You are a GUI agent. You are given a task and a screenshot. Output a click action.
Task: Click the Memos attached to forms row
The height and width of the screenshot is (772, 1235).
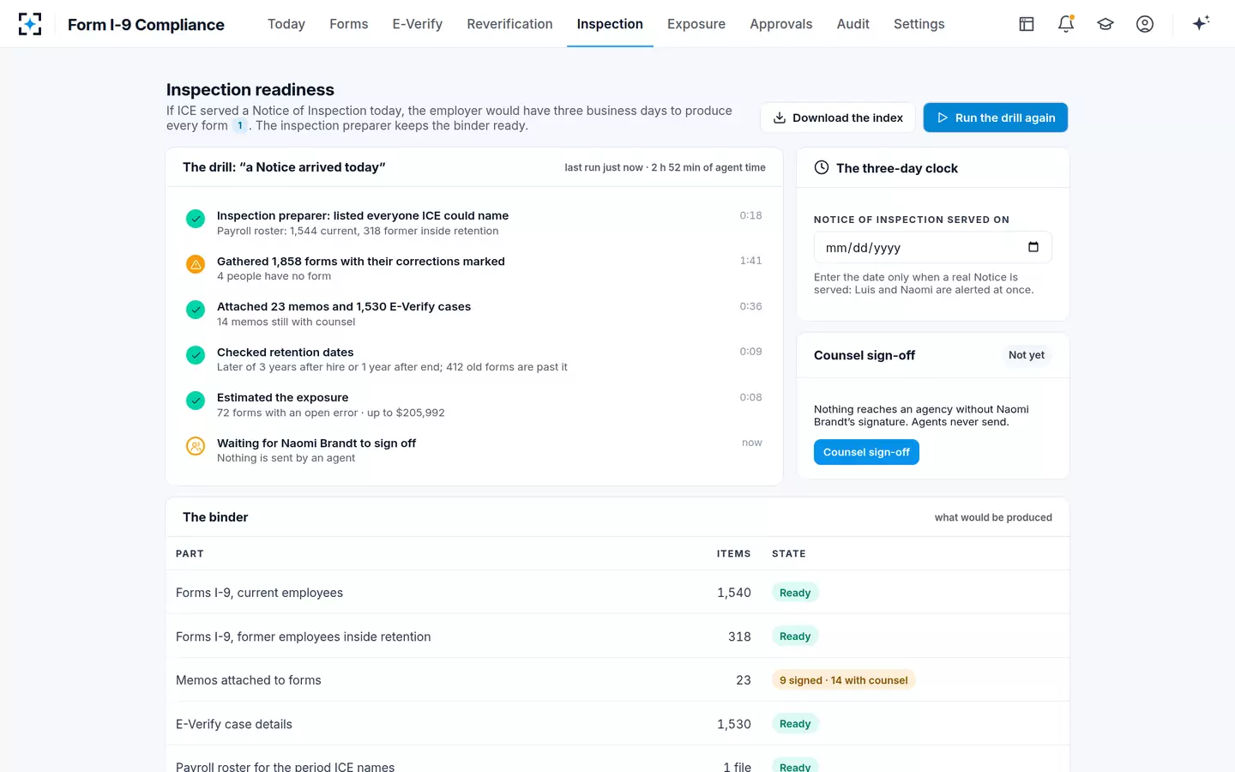click(617, 680)
